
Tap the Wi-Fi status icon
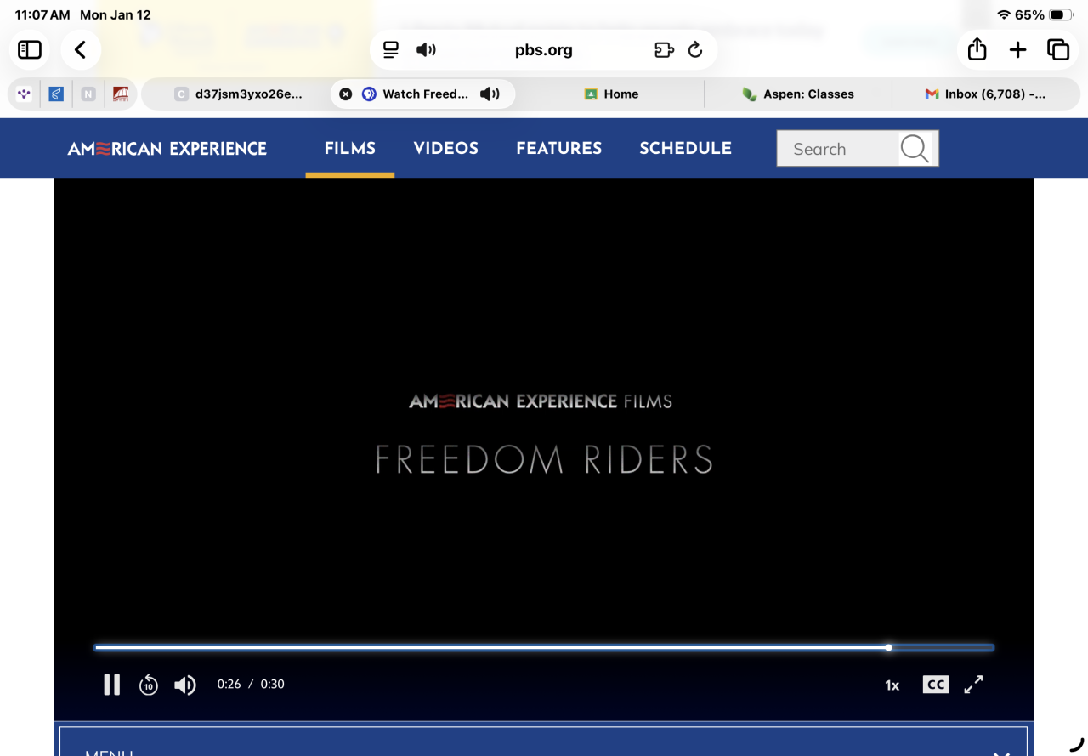click(1004, 15)
